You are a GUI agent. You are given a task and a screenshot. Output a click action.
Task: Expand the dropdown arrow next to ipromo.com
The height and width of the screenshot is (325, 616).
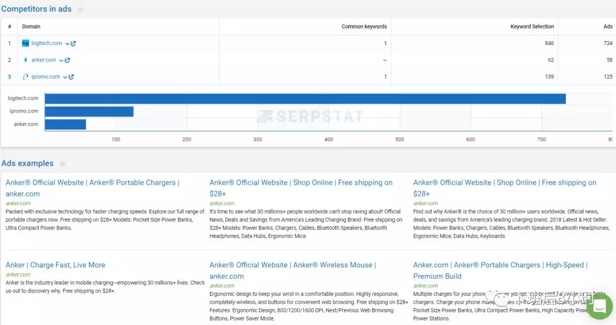[65, 77]
